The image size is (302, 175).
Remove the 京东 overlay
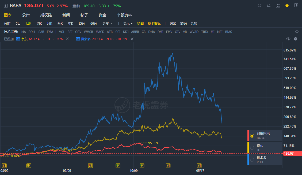[67, 39]
